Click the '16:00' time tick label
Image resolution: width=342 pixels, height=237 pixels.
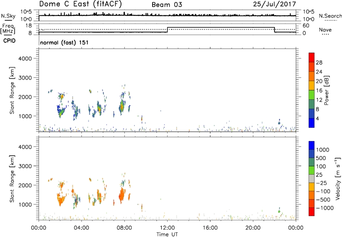[x=210, y=228]
